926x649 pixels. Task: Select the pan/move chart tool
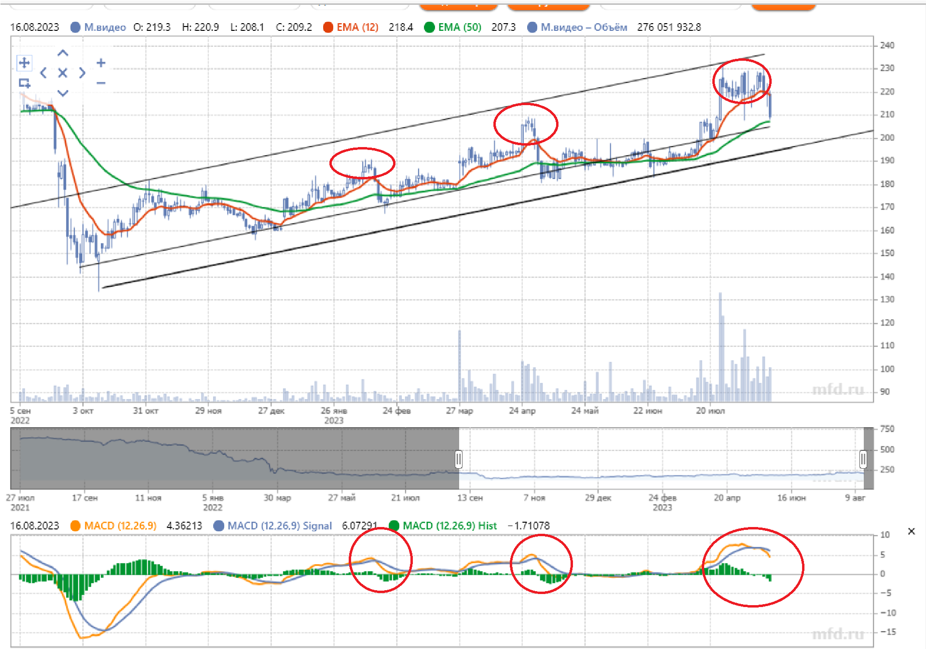[24, 63]
